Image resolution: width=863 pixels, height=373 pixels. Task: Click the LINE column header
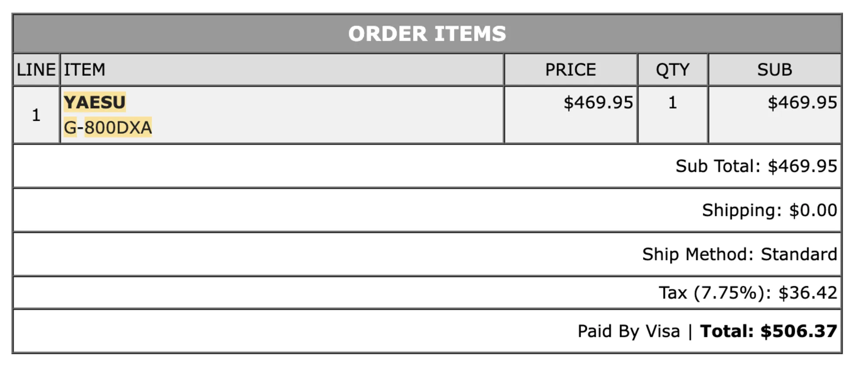coord(36,70)
